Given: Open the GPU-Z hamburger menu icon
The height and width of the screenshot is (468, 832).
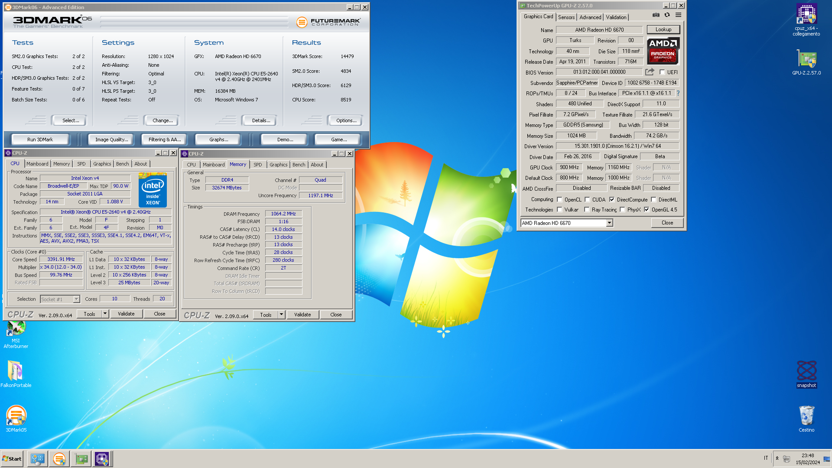Looking at the screenshot, I should pyautogui.click(x=679, y=15).
